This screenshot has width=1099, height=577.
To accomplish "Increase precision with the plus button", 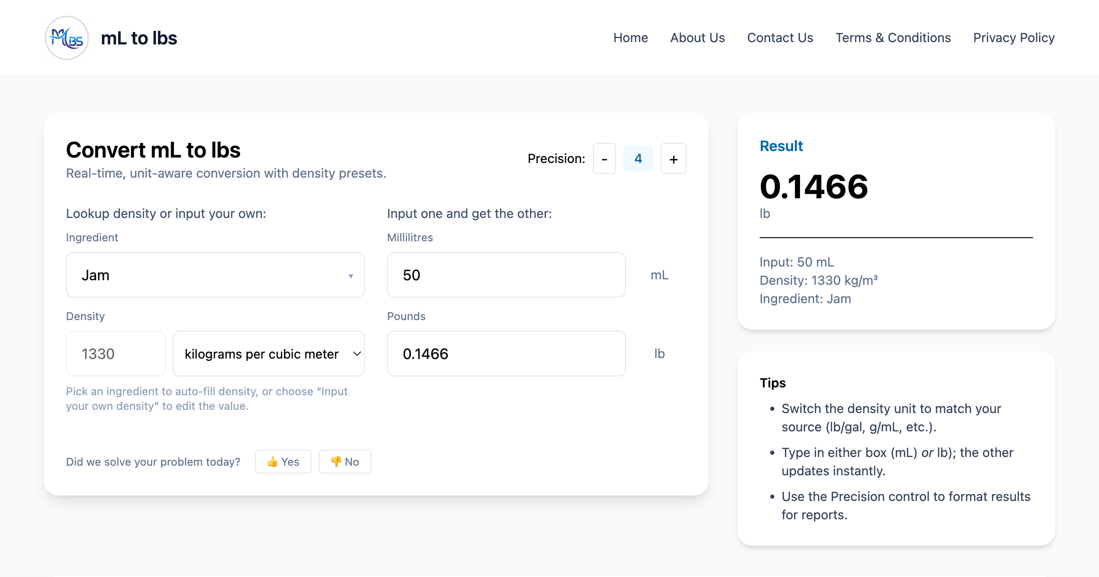I will pos(673,159).
